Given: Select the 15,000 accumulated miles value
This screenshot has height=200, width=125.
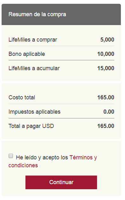Looking at the screenshot, I should click(106, 68).
